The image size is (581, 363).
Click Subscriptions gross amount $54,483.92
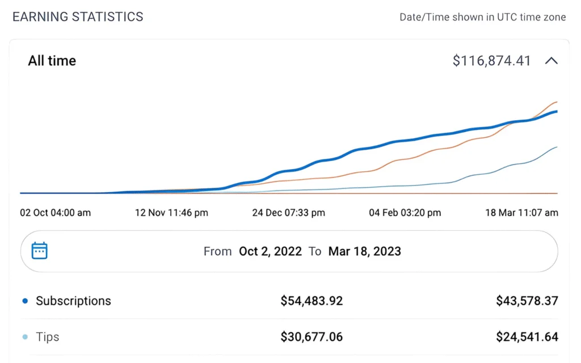(311, 301)
